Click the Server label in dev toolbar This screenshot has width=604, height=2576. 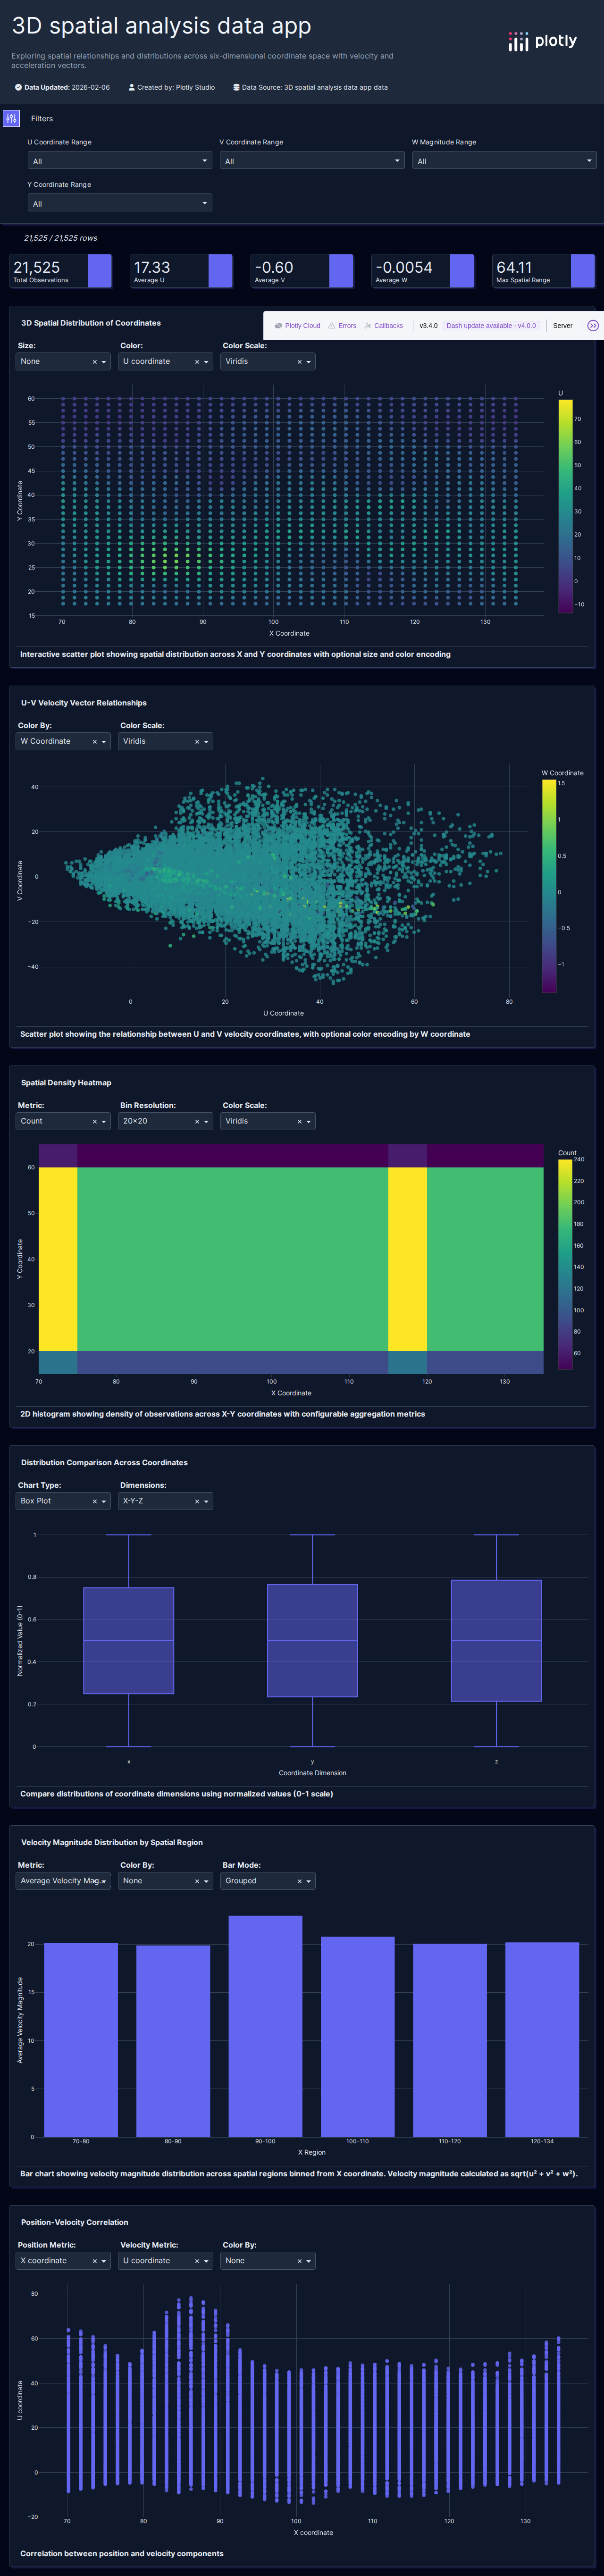point(563,326)
